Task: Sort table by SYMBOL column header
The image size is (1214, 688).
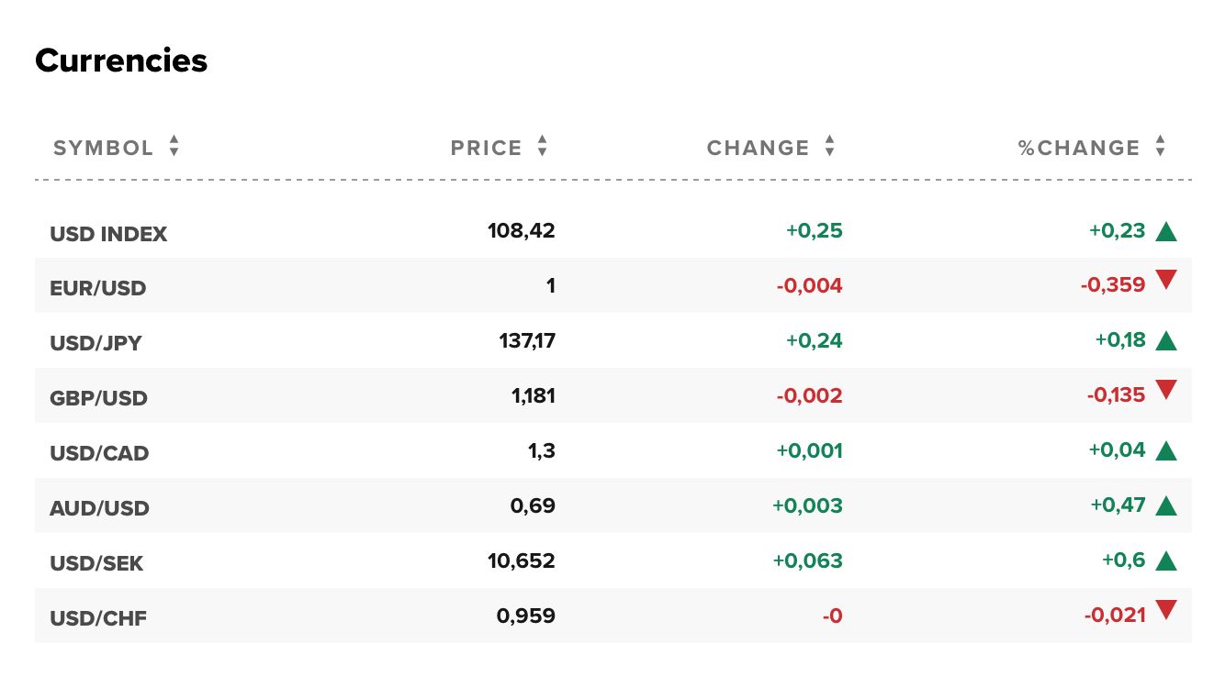Action: pos(104,148)
